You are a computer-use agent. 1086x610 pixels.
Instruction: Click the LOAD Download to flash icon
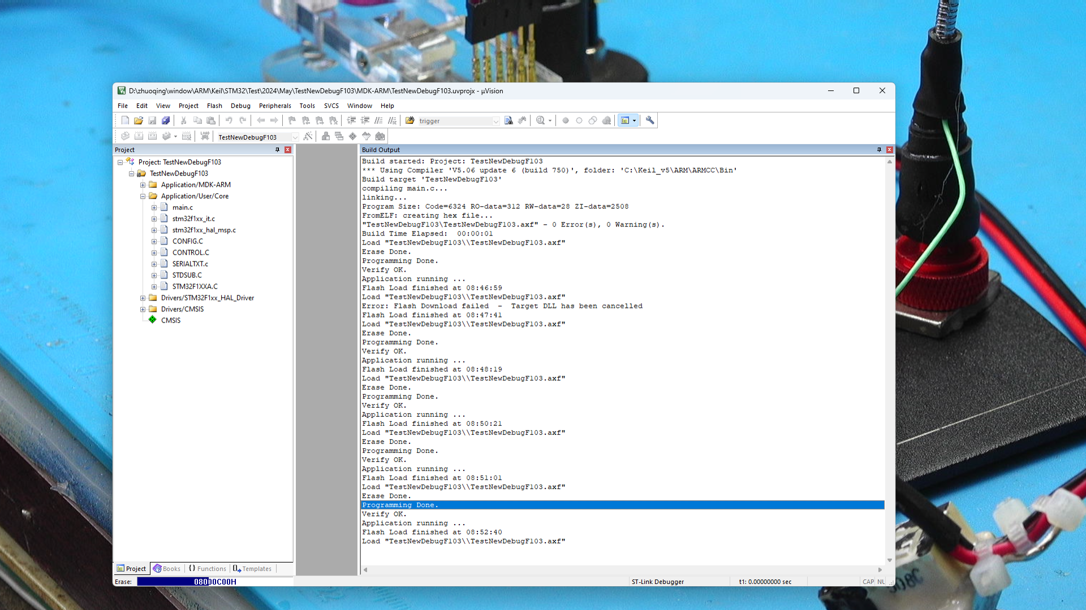pos(205,136)
